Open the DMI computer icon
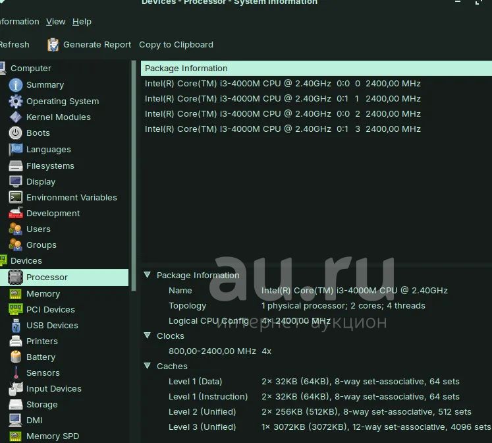Viewport: 492px width, 443px height. click(15, 420)
